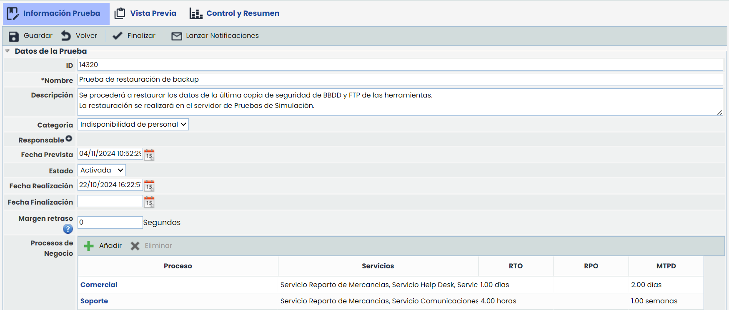Open calendar picker for Fecha Realización
The width and height of the screenshot is (729, 310).
tap(149, 186)
